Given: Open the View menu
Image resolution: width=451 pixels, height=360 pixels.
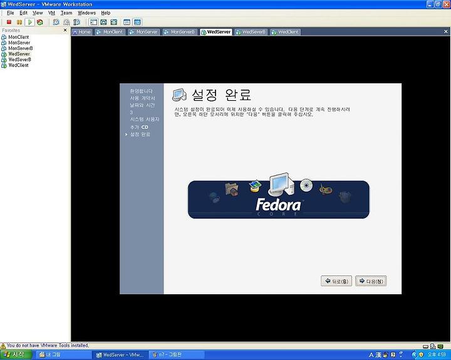Looking at the screenshot, I should (38, 13).
